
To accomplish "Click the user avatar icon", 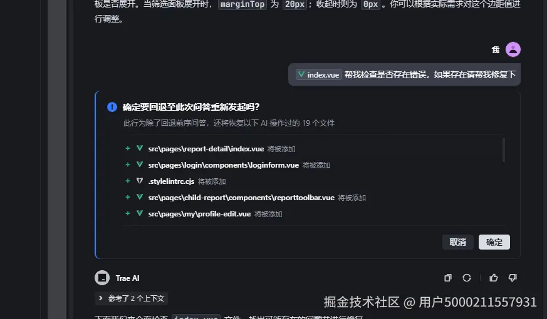I will [513, 49].
